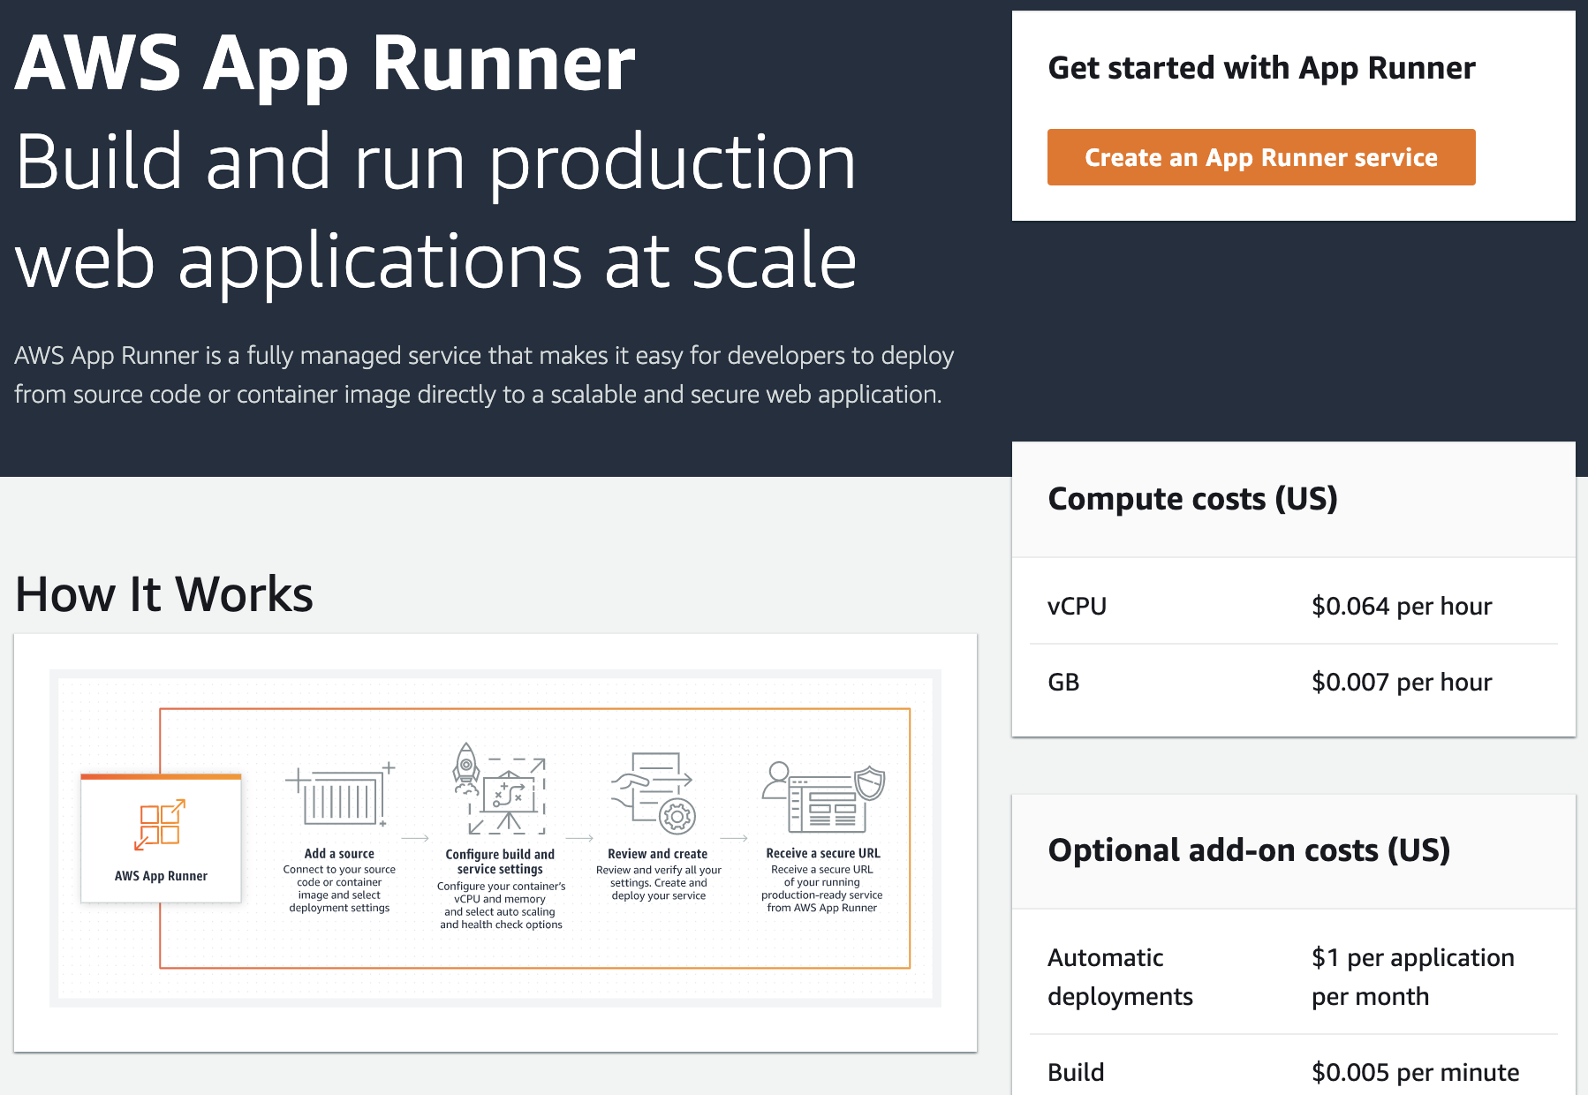This screenshot has width=1588, height=1095.
Task: Click the $0.064 per hour value
Action: point(1402,606)
